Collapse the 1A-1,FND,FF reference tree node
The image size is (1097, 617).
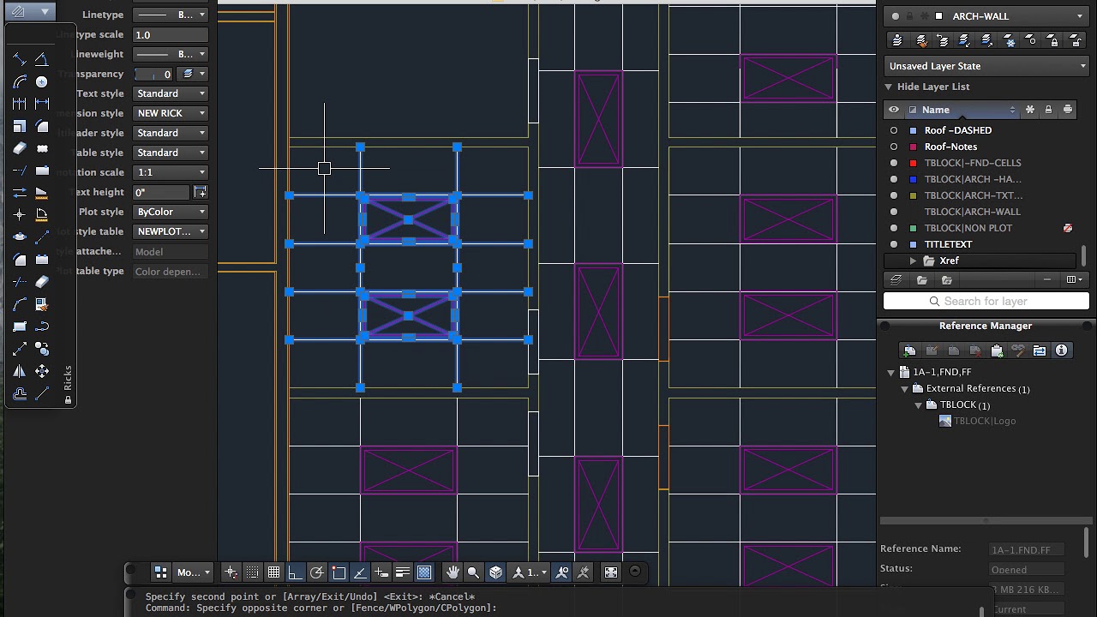(890, 373)
